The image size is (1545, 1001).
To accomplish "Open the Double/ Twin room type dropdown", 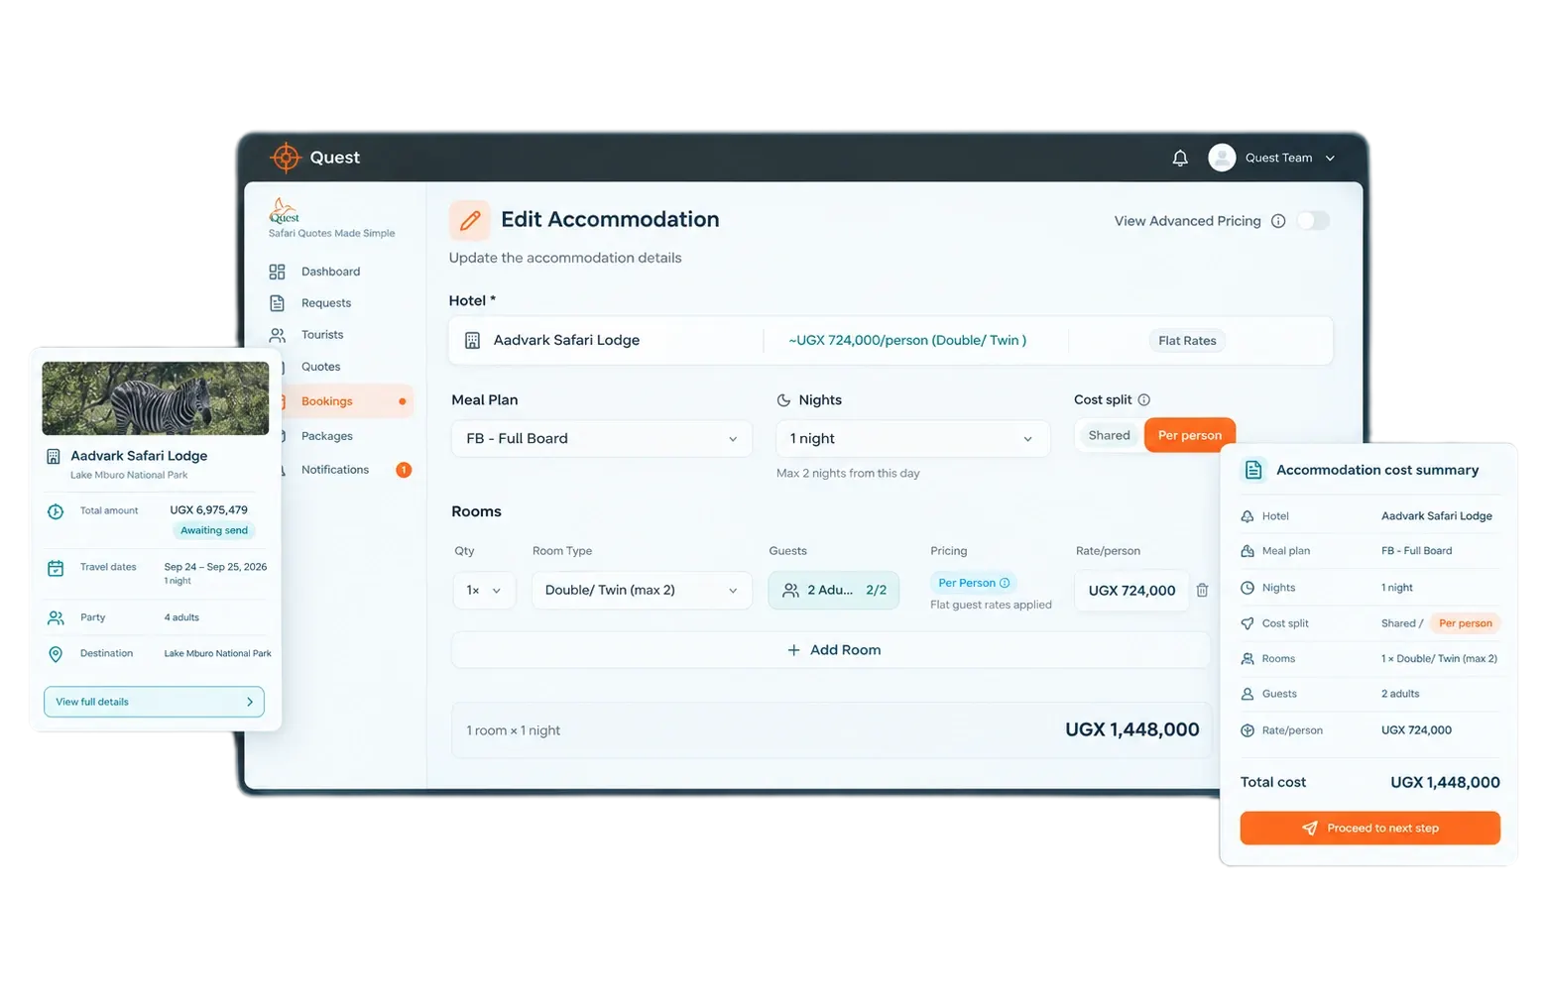I will pos(642,590).
